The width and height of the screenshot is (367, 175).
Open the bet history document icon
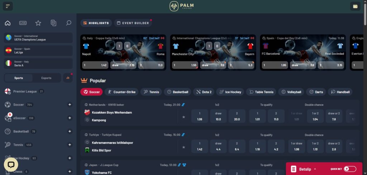(x=53, y=23)
